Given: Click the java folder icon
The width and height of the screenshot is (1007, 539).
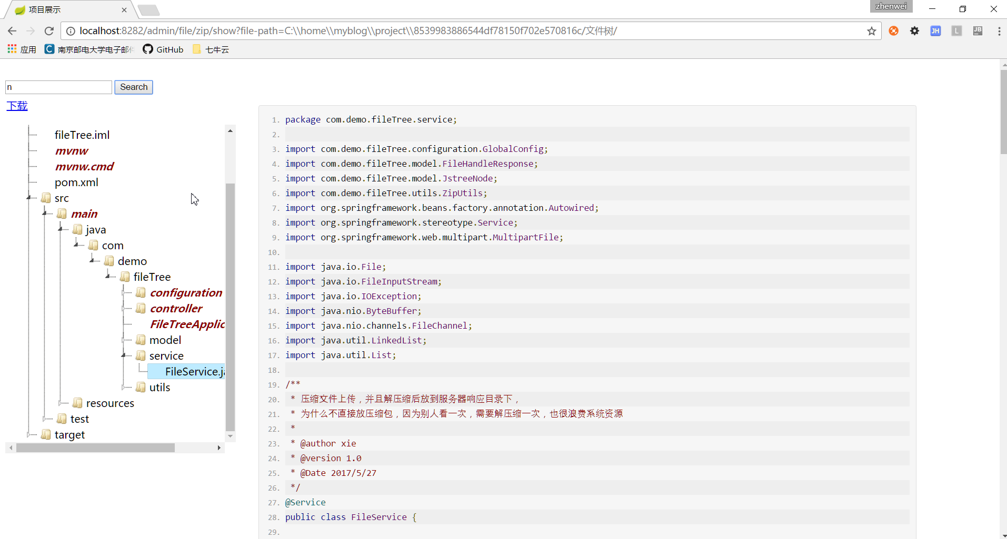Looking at the screenshot, I should [78, 229].
